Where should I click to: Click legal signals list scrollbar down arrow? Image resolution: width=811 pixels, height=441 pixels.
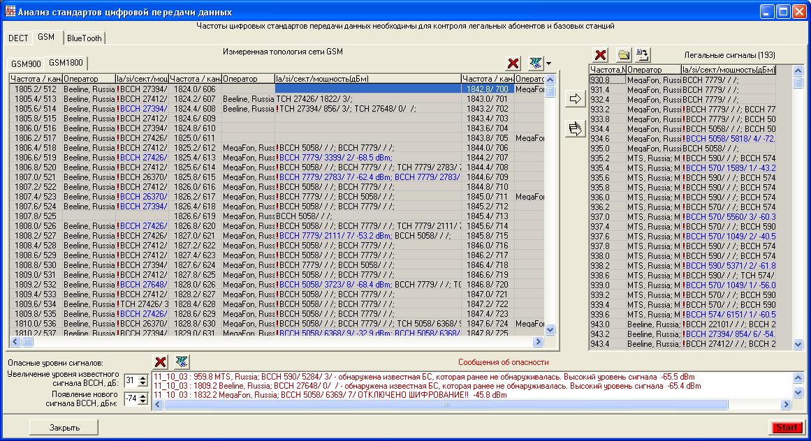(x=798, y=345)
